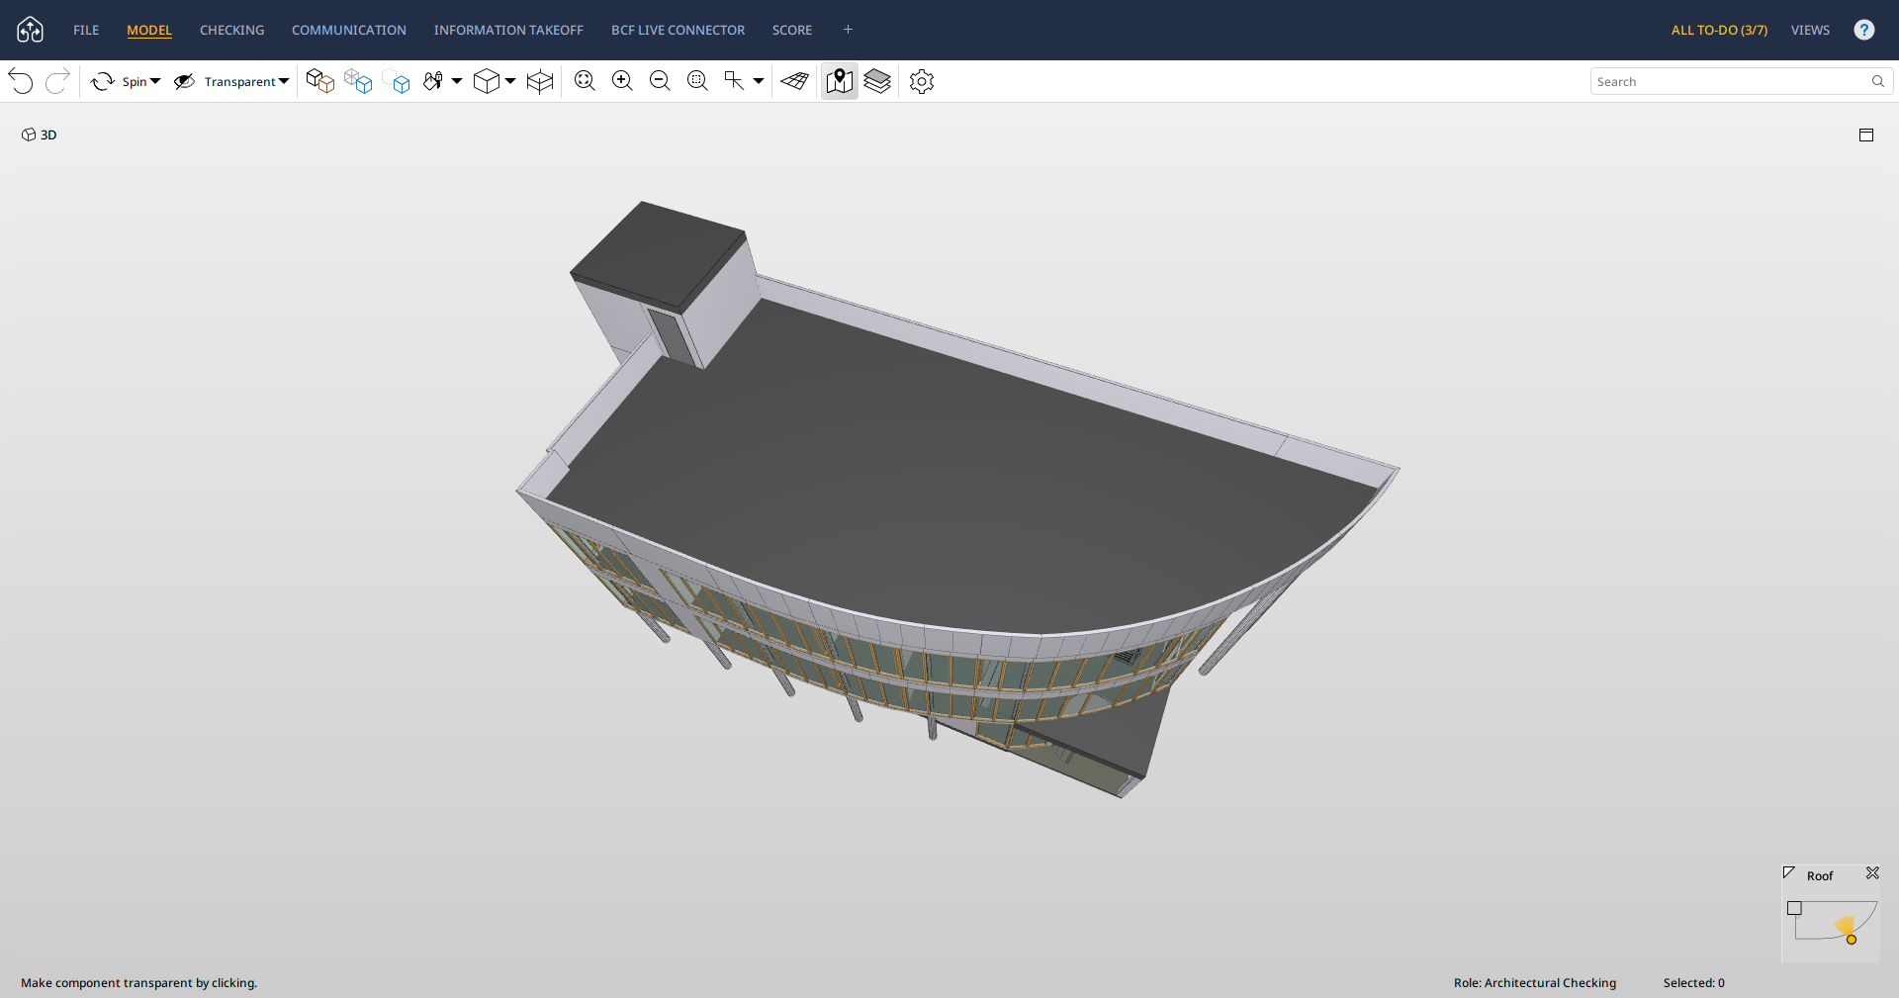Click the Role: Architectural Checking status text
The width and height of the screenshot is (1899, 998).
coord(1535,983)
